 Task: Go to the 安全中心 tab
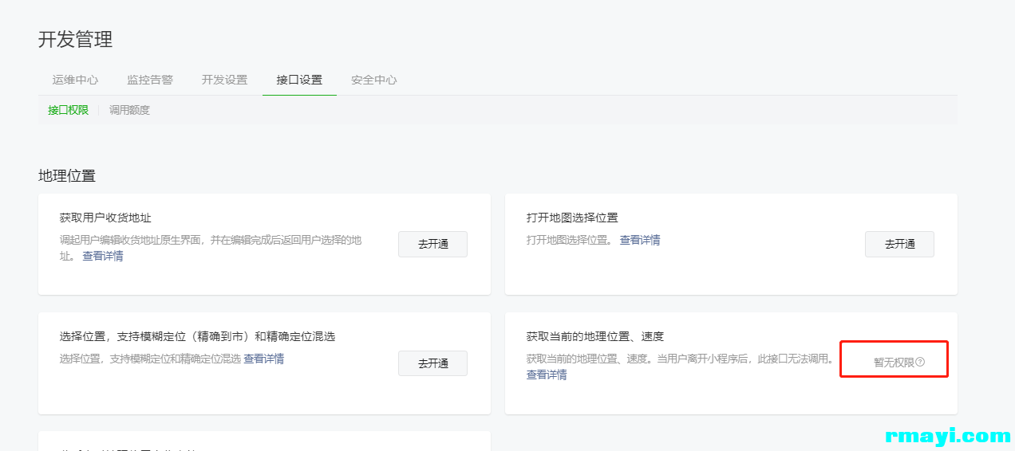tap(374, 80)
